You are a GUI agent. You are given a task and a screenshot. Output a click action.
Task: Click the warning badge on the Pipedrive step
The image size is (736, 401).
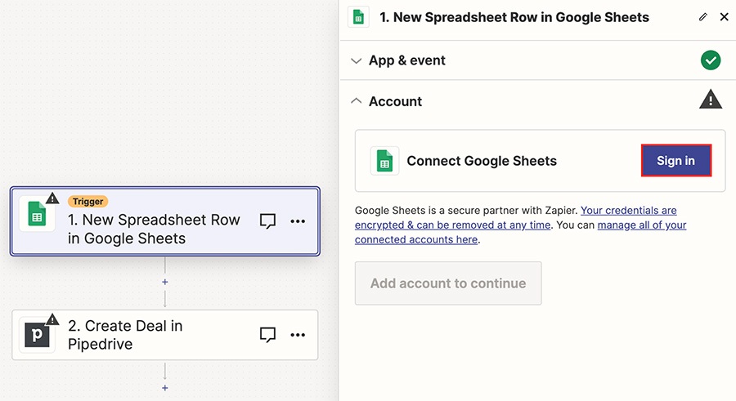click(x=52, y=320)
